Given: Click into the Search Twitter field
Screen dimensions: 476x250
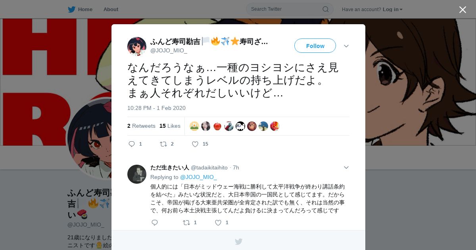Looking at the screenshot, I should (286, 9).
